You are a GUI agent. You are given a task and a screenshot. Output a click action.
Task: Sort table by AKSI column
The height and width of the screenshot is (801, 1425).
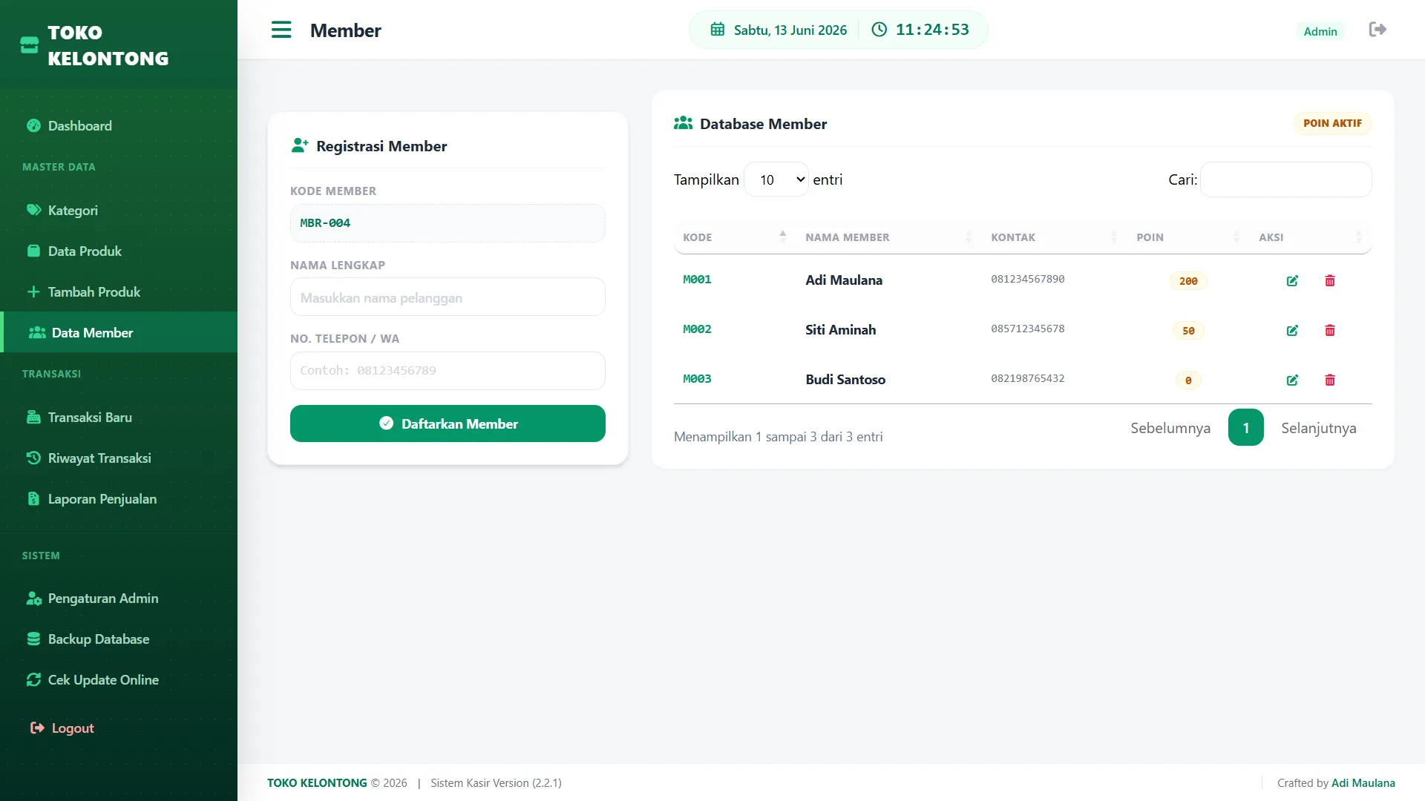1311,237
